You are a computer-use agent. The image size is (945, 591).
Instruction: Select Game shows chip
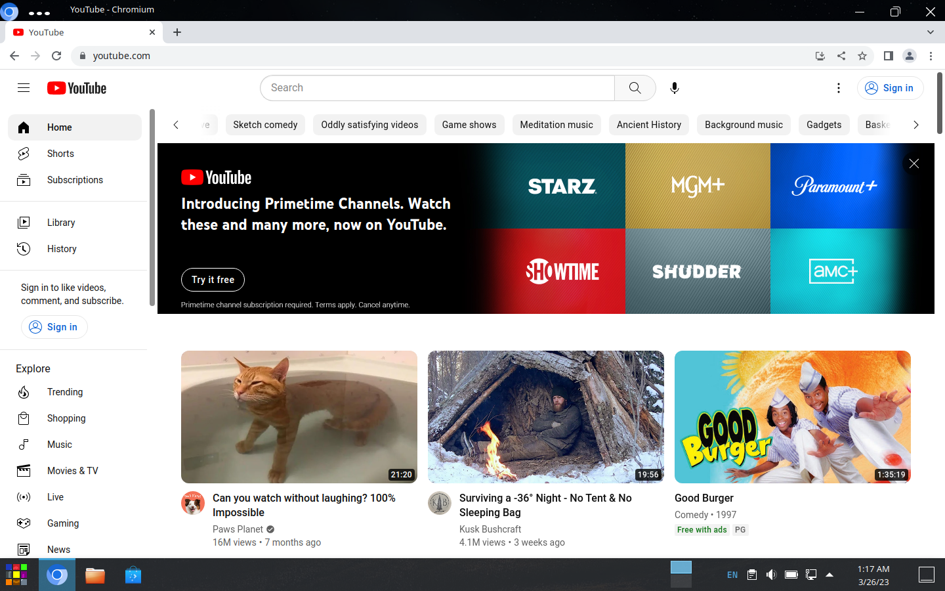click(469, 125)
